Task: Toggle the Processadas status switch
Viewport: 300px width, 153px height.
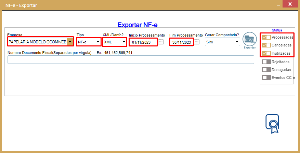Action: coord(266,37)
